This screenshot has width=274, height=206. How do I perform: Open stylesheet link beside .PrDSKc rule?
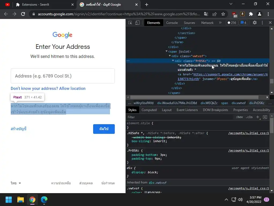[x=249, y=150]
